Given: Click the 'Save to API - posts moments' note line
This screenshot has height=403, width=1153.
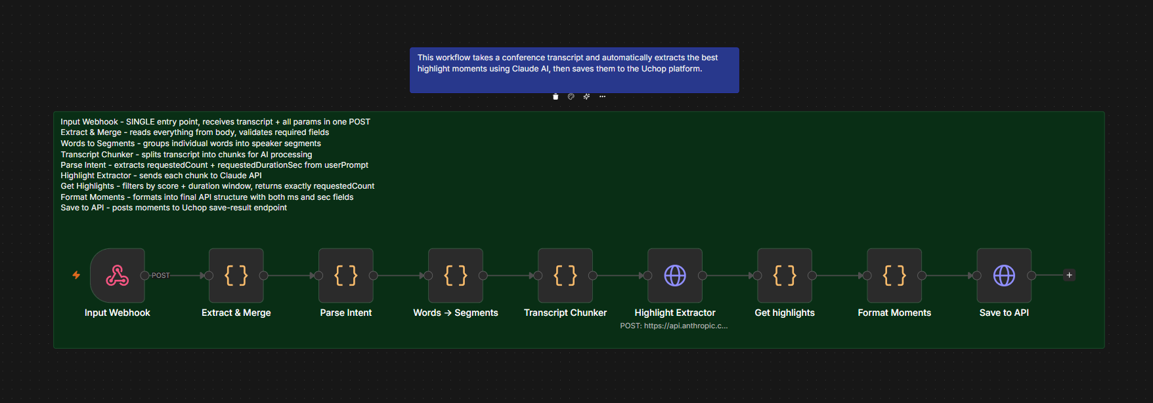Looking at the screenshot, I should (174, 208).
